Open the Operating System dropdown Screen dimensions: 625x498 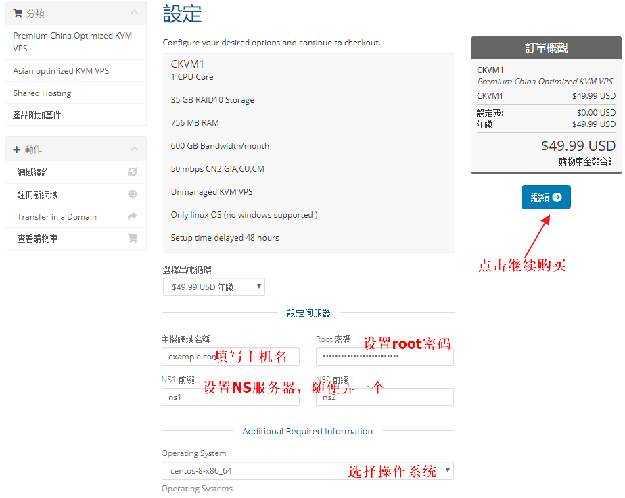coord(307,470)
